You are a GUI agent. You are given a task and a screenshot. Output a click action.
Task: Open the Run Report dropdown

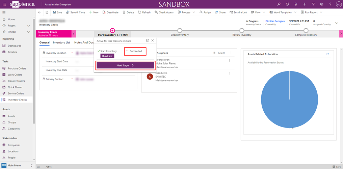tap(321, 12)
